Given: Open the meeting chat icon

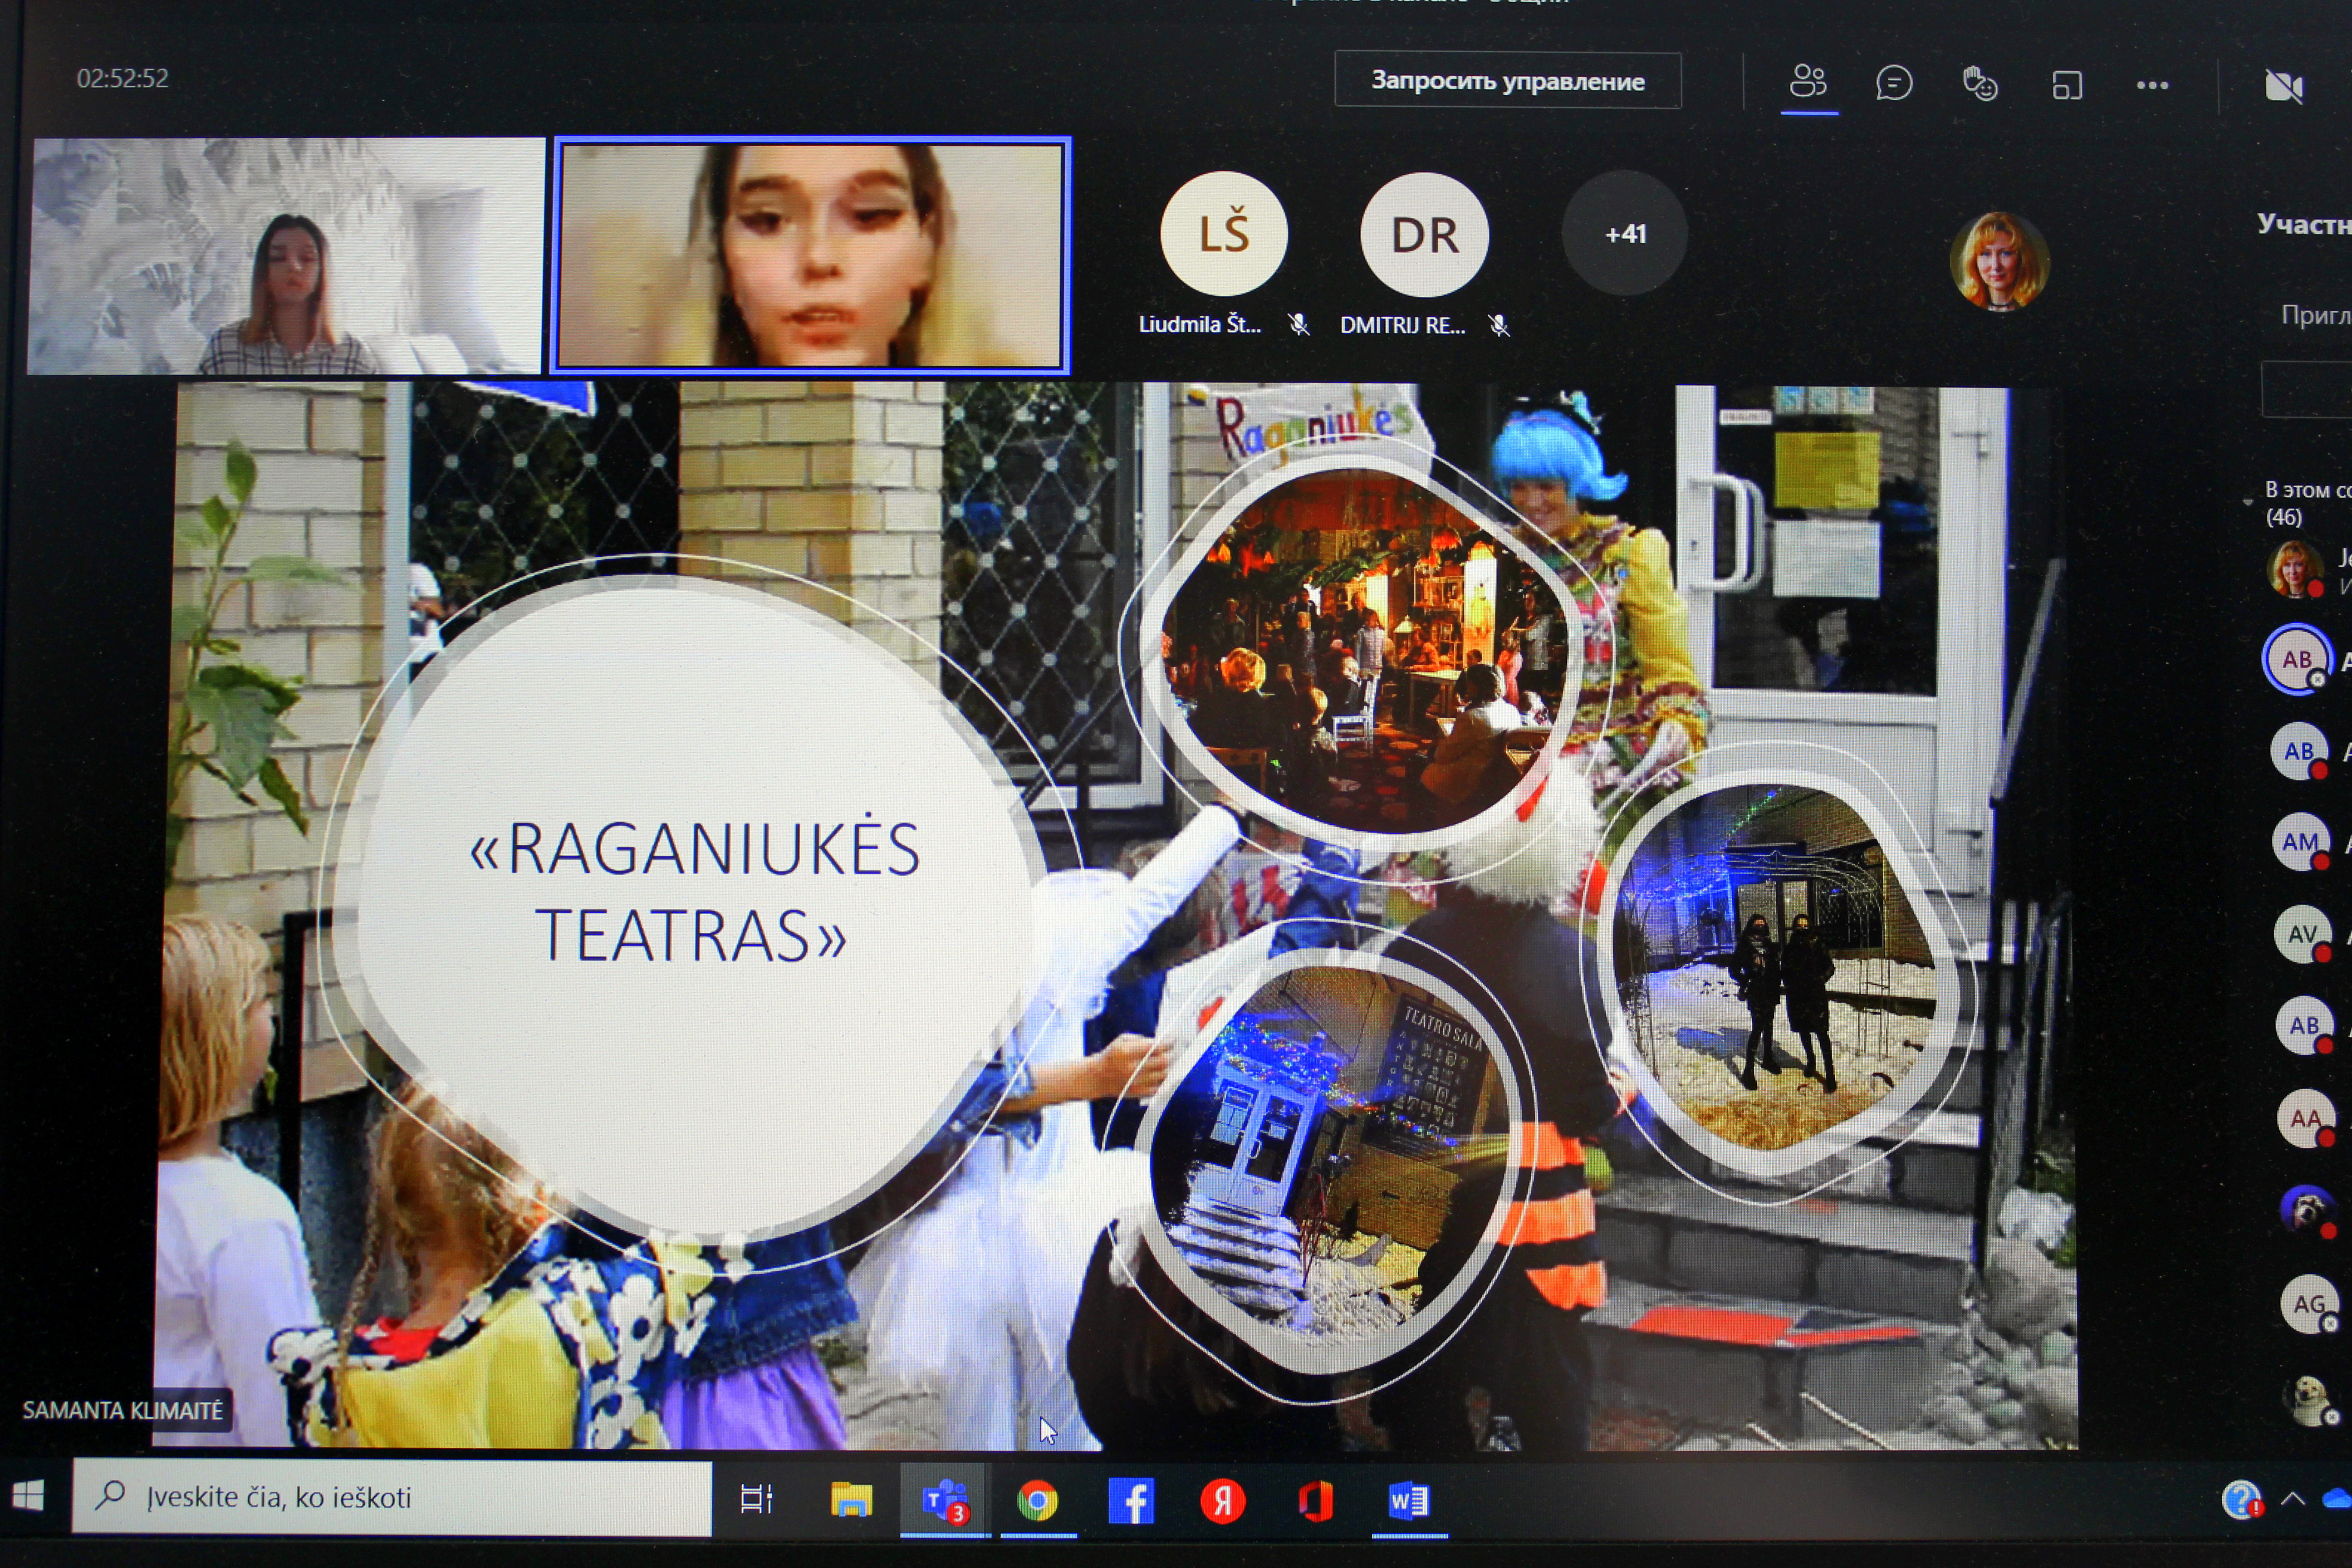Looking at the screenshot, I should pos(1894,83).
